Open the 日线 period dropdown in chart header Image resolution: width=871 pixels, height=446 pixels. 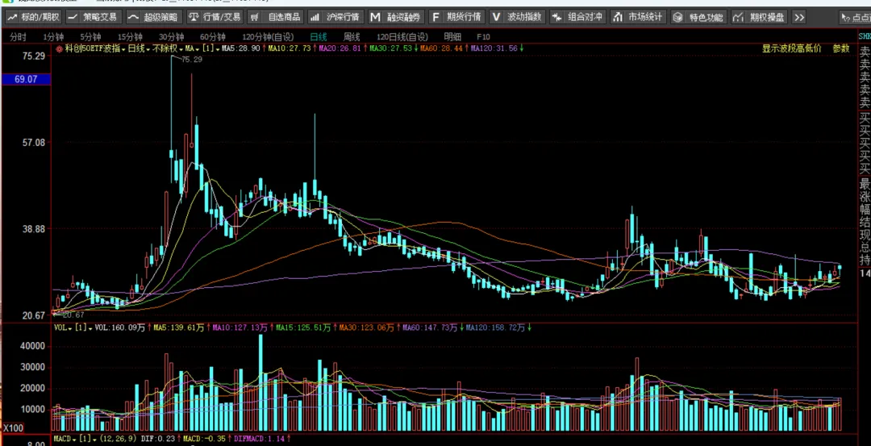139,49
